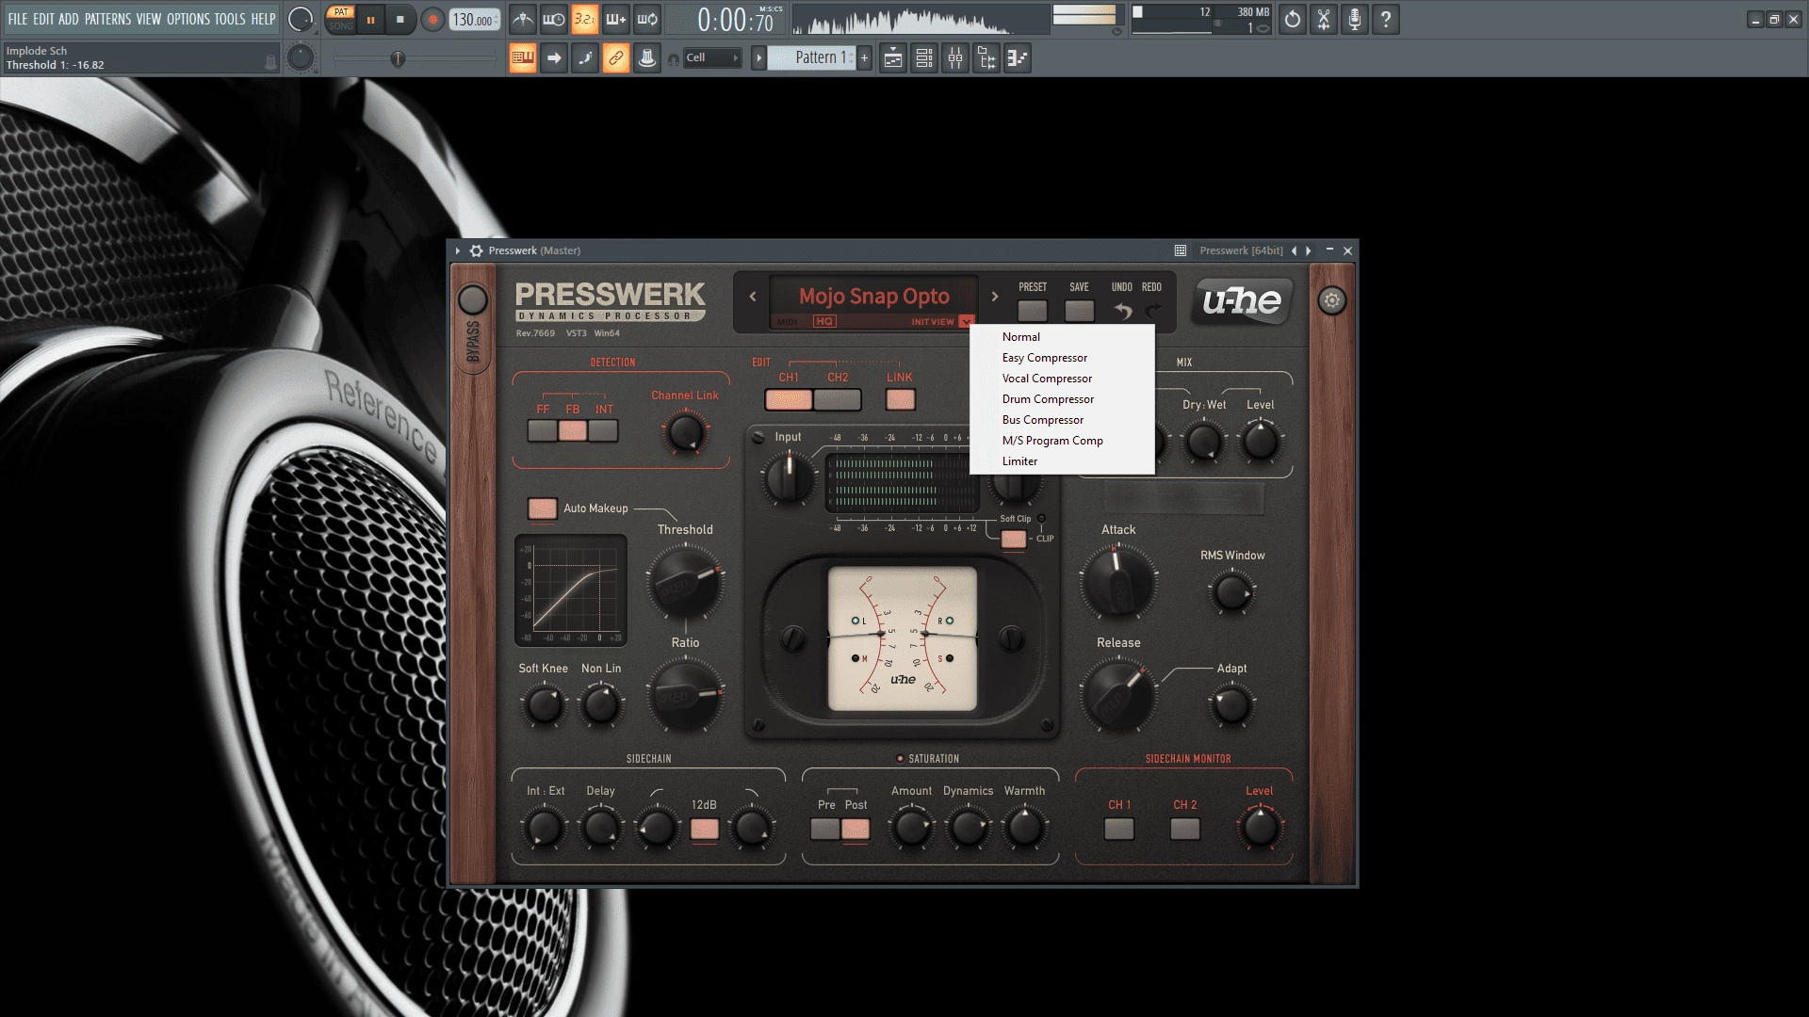Expand the pattern menu arrow left of Pattern 1
1809x1017 pixels.
[758, 58]
